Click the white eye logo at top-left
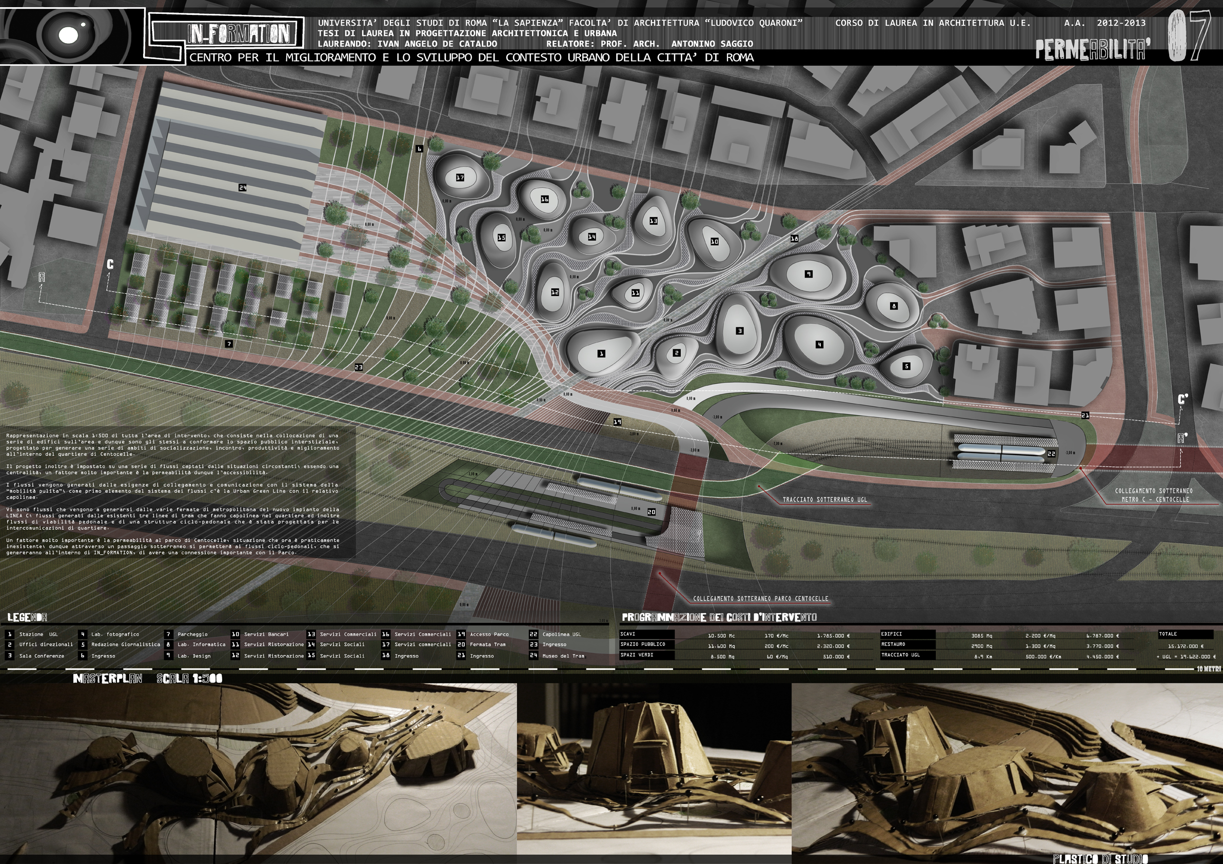This screenshot has height=864, width=1223. [68, 35]
